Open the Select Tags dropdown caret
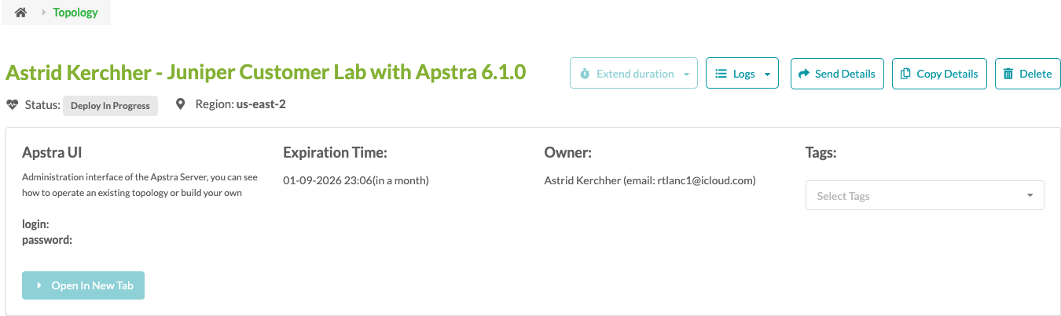The image size is (1061, 316). (1030, 196)
